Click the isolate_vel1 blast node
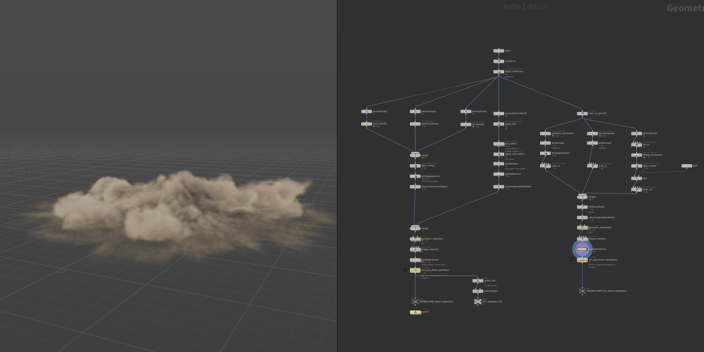This screenshot has height=352, width=704. (x=478, y=281)
